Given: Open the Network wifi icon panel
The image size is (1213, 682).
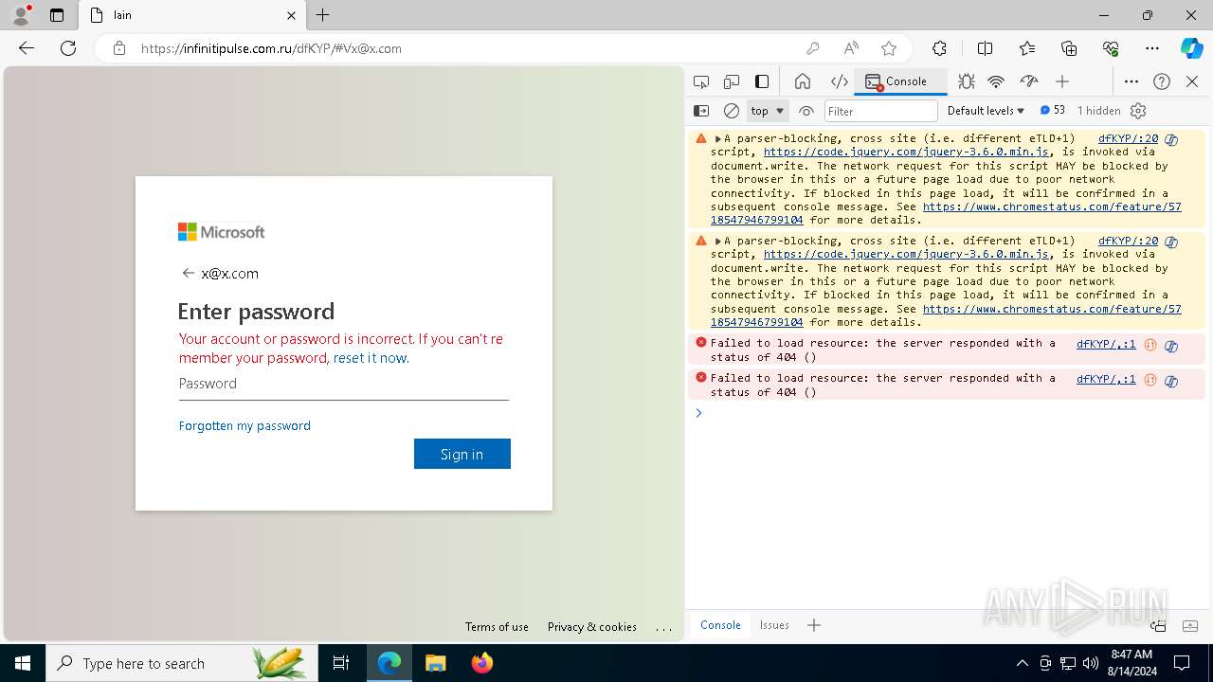Looking at the screenshot, I should pyautogui.click(x=996, y=81).
